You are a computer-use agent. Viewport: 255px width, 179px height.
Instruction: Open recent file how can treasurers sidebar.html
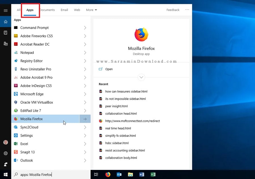126,91
